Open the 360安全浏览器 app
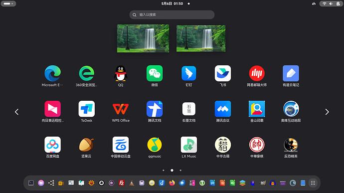The height and width of the screenshot is (193, 344). [x=86, y=73]
